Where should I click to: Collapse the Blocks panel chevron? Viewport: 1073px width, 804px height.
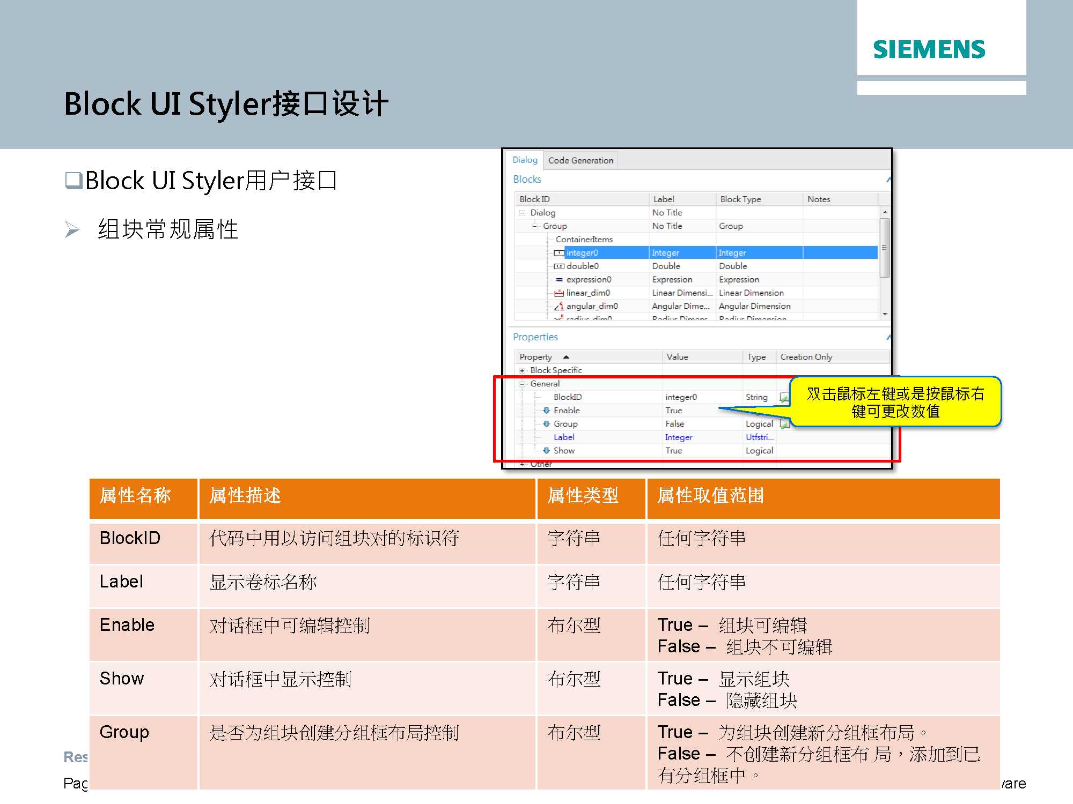pos(888,180)
